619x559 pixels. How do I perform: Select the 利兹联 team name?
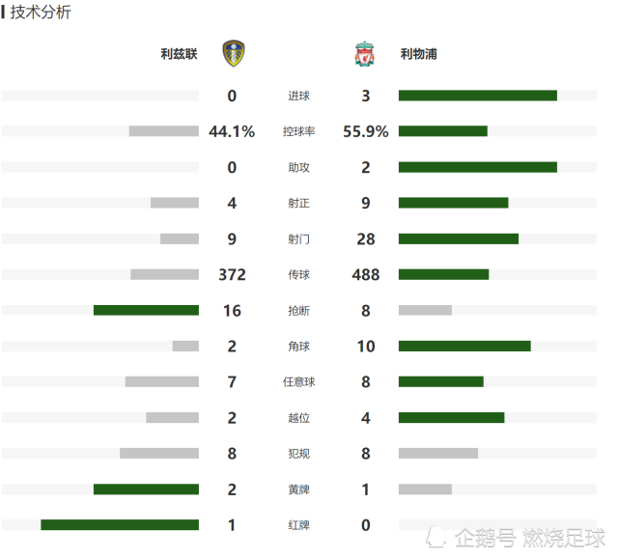179,54
